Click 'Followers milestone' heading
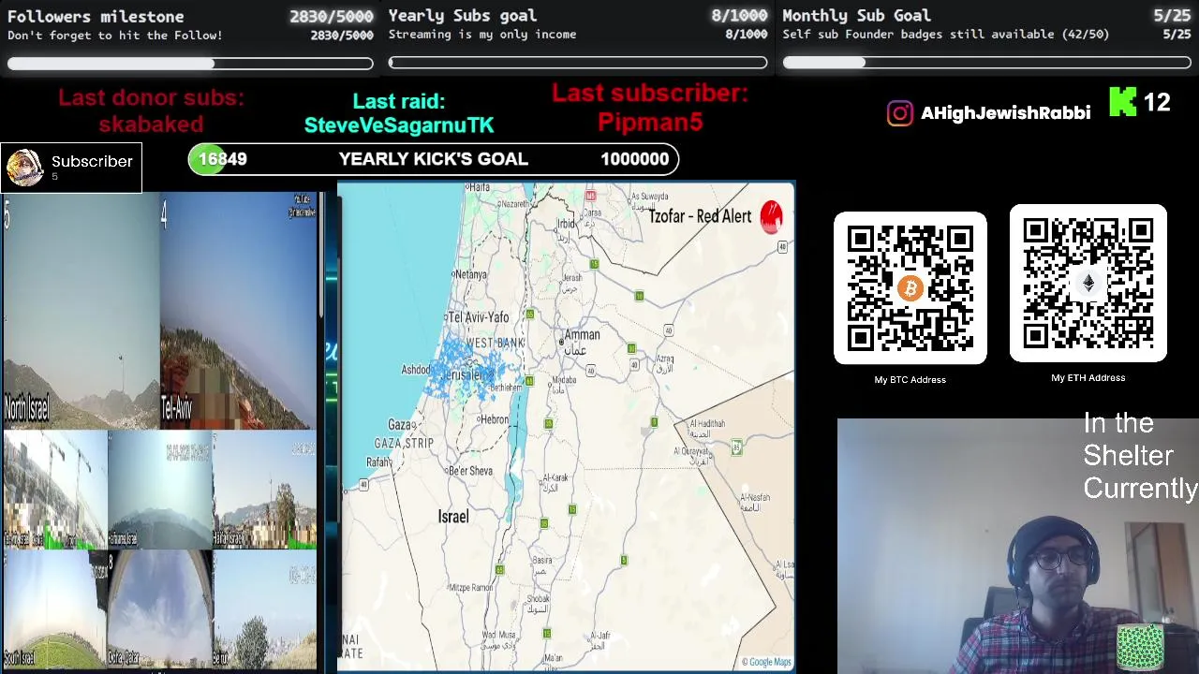The width and height of the screenshot is (1199, 674). point(96,17)
